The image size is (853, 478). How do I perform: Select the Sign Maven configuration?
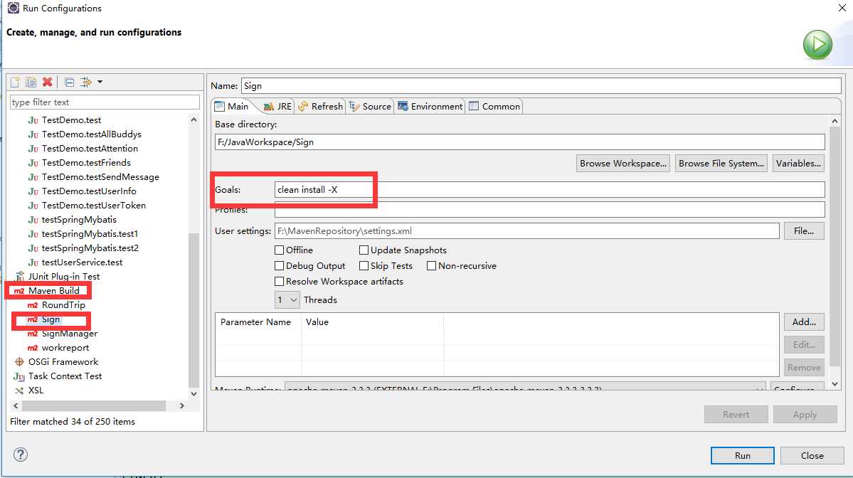(51, 319)
